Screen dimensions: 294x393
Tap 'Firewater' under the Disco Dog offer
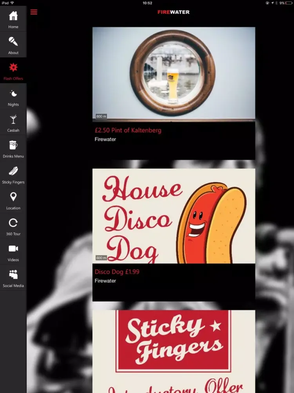click(105, 281)
